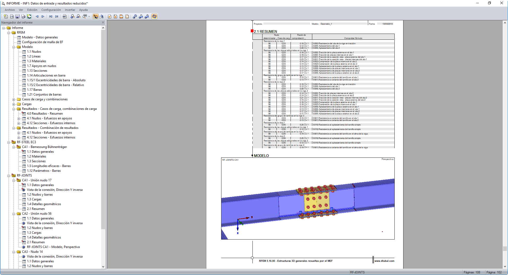The height and width of the screenshot is (275, 508).
Task: Click www.dlubal.com in page footer
Action: (384, 261)
